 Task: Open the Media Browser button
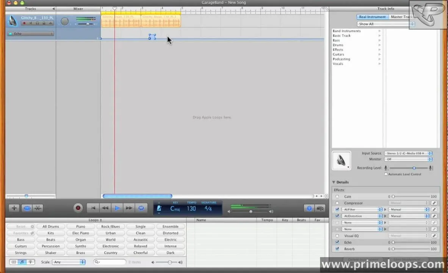pyautogui.click(x=320, y=208)
